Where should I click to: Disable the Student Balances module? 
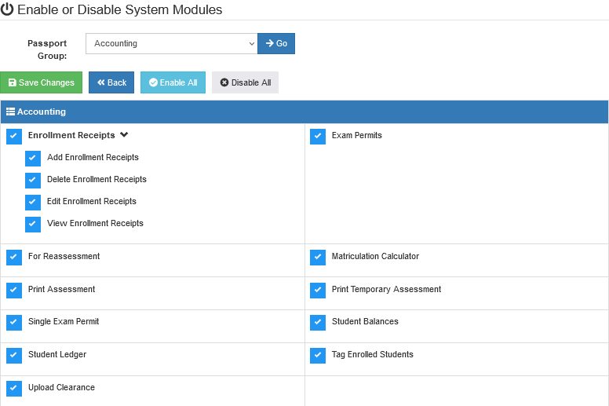click(318, 323)
